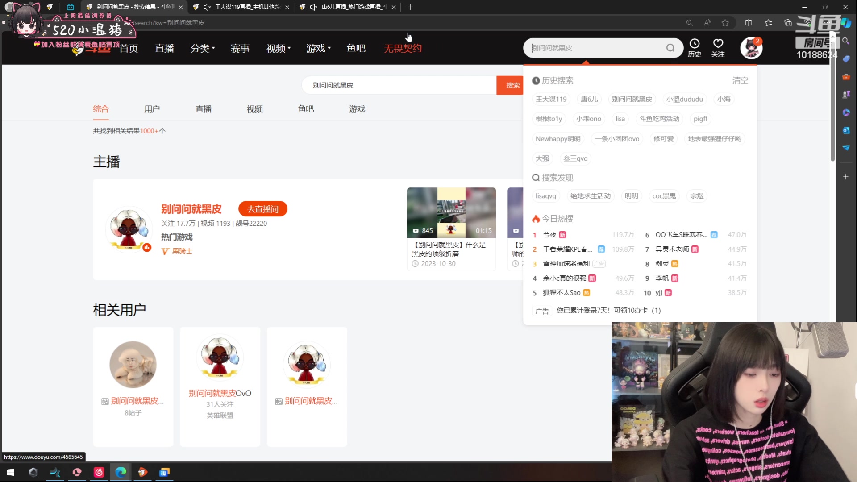The image size is (857, 482).
Task: Open the 关注 heart icon
Action: pyautogui.click(x=718, y=48)
